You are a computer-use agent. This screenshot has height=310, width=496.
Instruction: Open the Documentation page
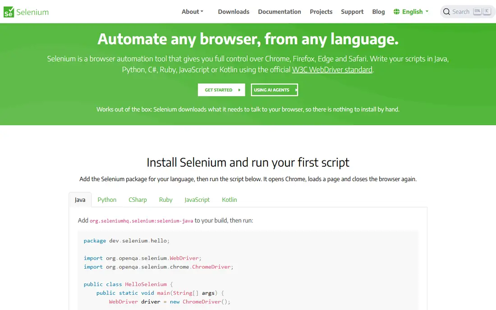[x=279, y=12]
